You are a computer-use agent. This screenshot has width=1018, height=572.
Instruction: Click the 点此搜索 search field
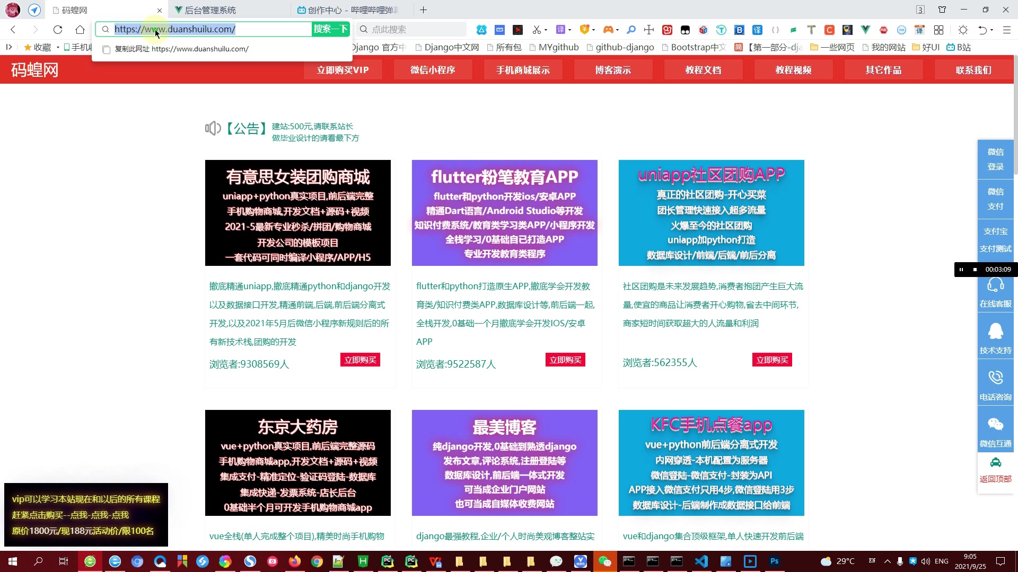pos(411,30)
